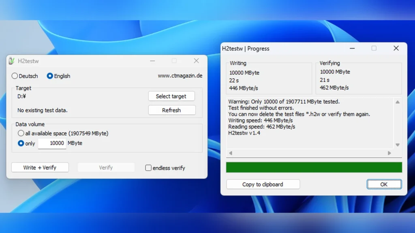Click the Verify button
This screenshot has width=415, height=233.
tap(106, 167)
